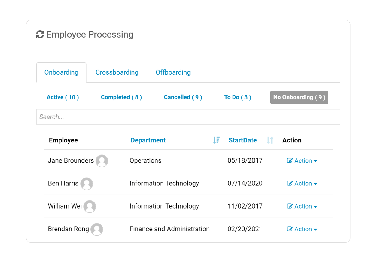The height and width of the screenshot is (274, 375).
Task: Click William Wei's avatar icon
Action: click(90, 206)
